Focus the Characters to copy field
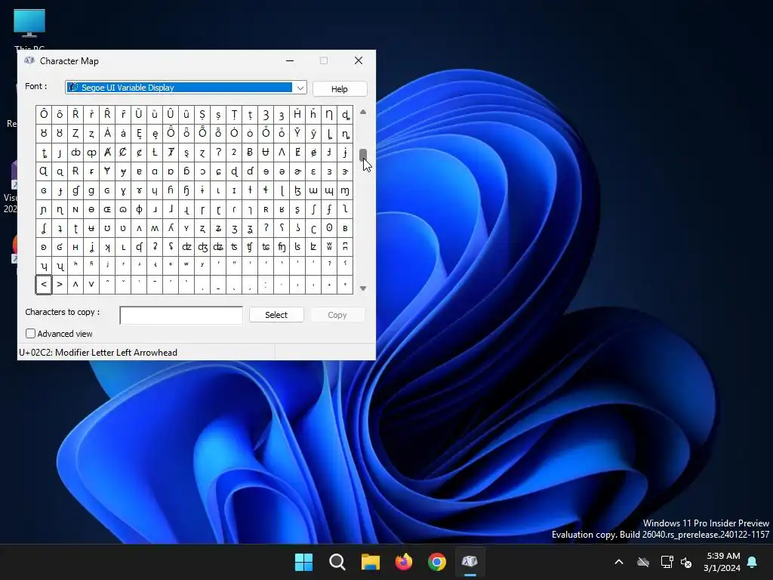 tap(181, 315)
